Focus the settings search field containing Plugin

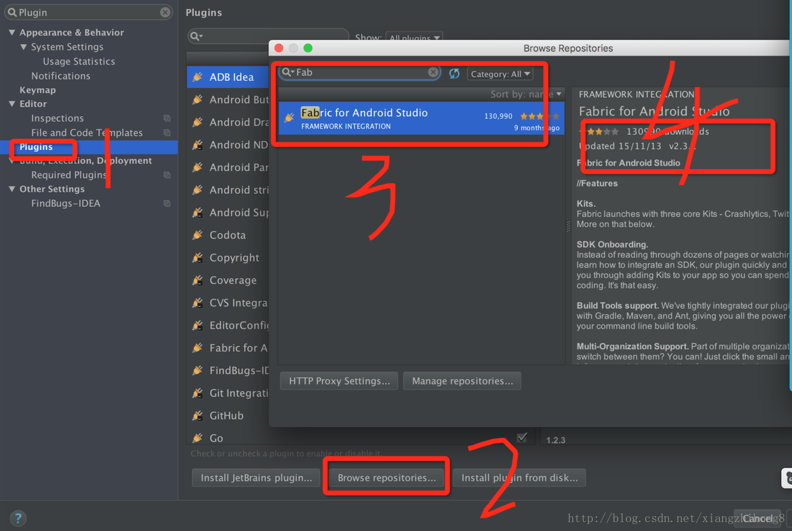pos(88,12)
